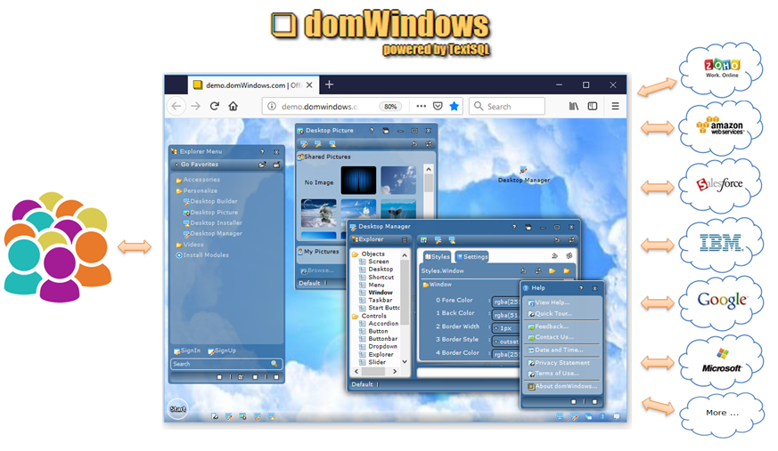Choose View Help... in Help menu
Image resolution: width=778 pixels, height=451 pixels.
549,302
